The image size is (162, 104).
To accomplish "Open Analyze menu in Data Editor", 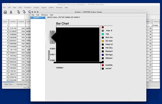I will pyautogui.click(x=36, y=8).
